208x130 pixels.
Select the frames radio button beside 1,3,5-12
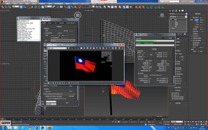pos(44,40)
